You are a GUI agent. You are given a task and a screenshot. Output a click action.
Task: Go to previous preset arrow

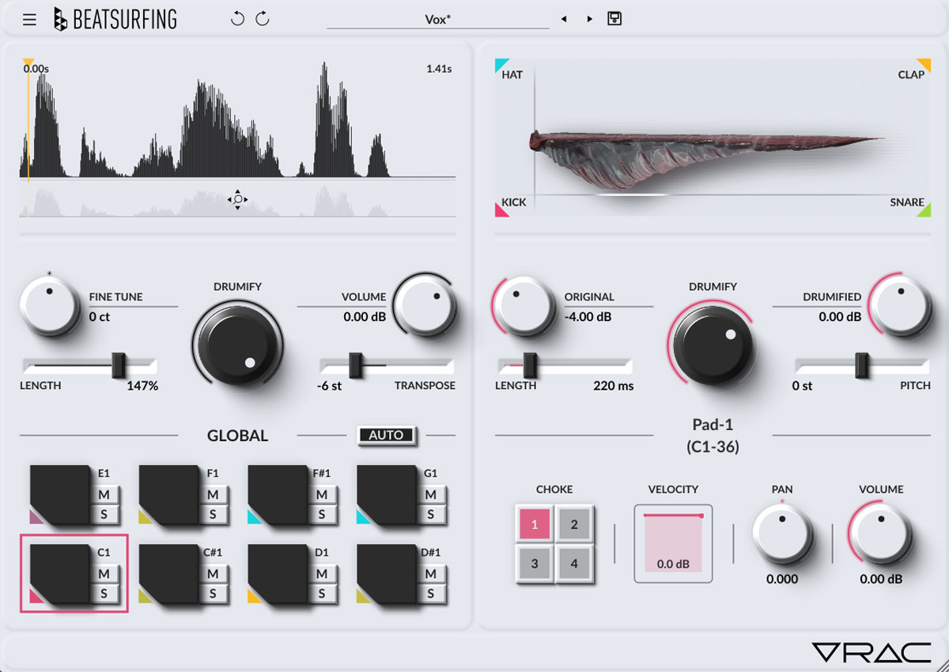[564, 19]
